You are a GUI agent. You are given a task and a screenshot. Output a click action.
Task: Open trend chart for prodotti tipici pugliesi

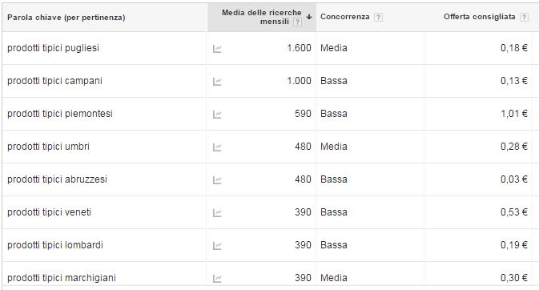pos(217,49)
